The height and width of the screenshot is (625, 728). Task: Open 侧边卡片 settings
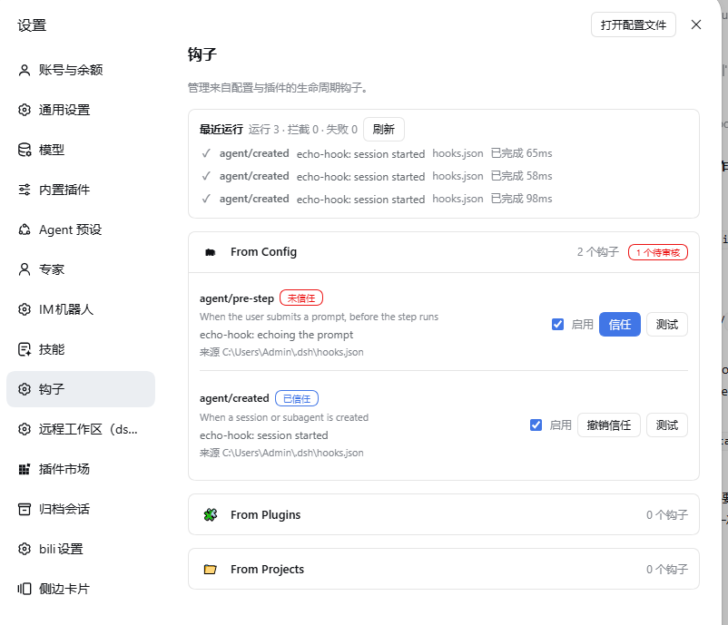tap(81, 589)
